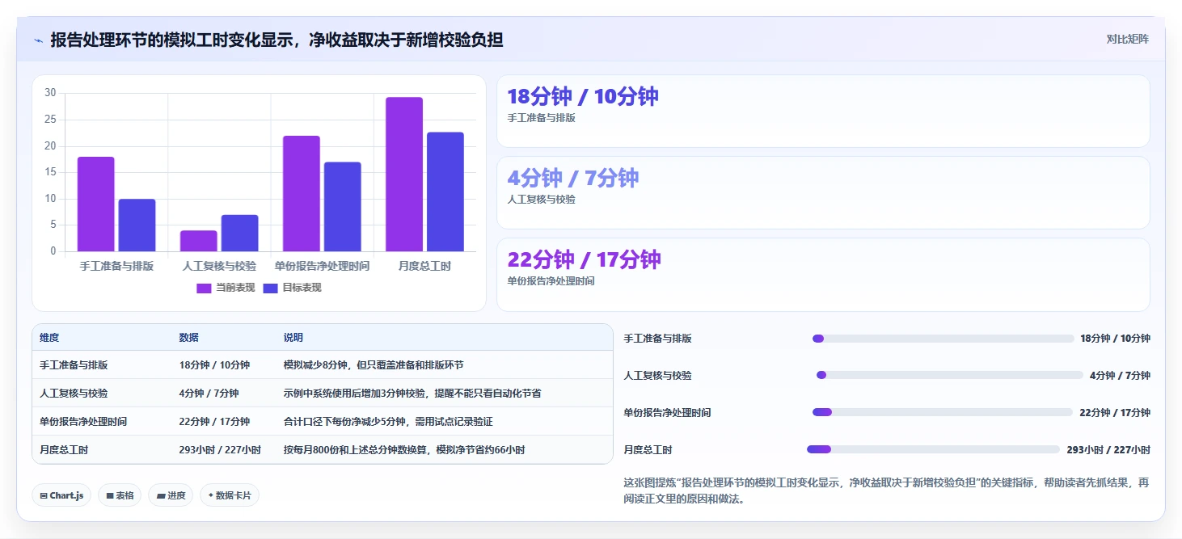Viewport: 1182px width, 539px height.
Task: Click description 模拟减少8分钟，但只覆盖准备和排版环节
Action: (x=374, y=365)
